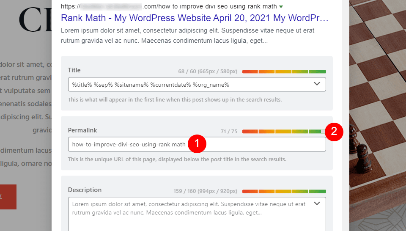The height and width of the screenshot is (231, 406).
Task: Open the Description variables dropdown chevron
Action: 317,204
